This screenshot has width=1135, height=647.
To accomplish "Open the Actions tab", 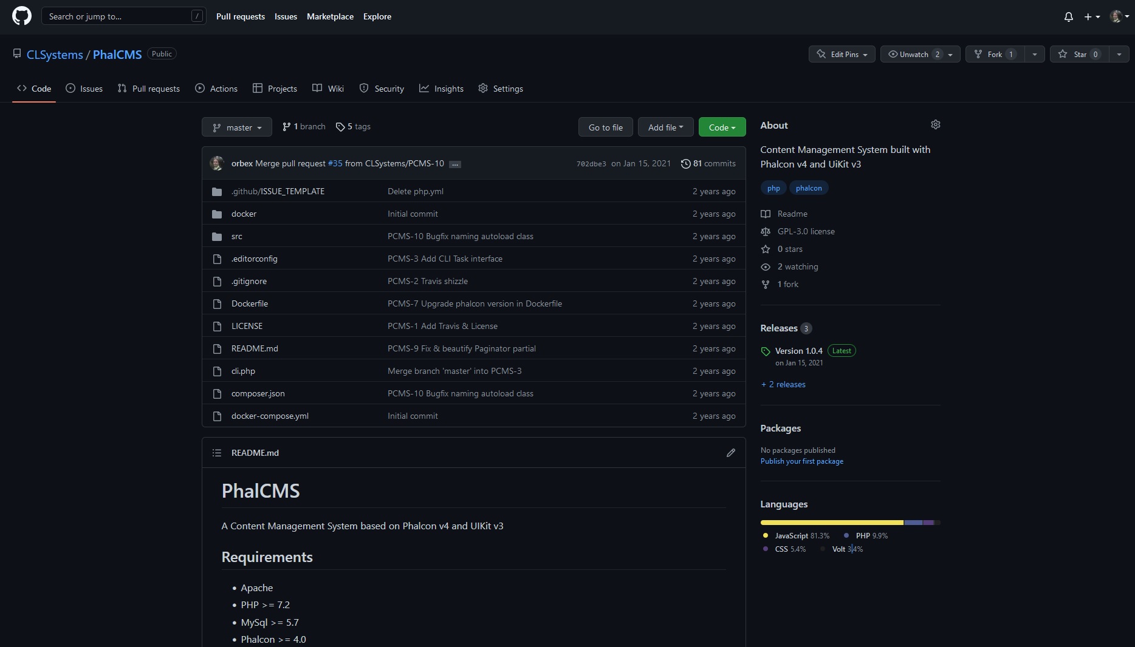I will [216, 89].
